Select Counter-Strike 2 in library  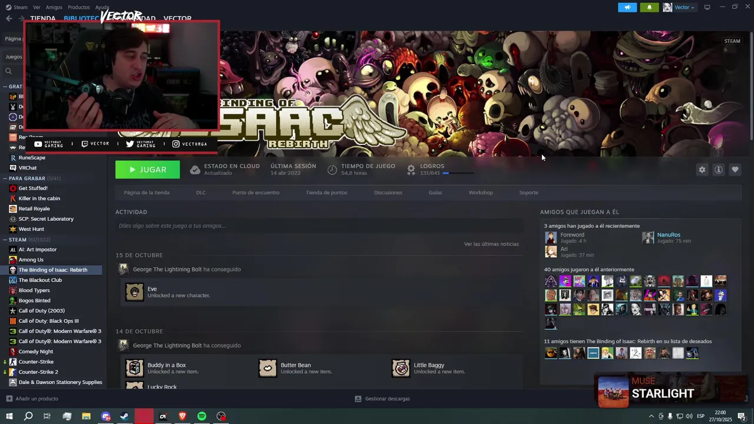pyautogui.click(x=51, y=372)
